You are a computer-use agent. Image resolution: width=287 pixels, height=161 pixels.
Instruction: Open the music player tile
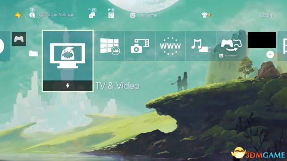[201, 46]
